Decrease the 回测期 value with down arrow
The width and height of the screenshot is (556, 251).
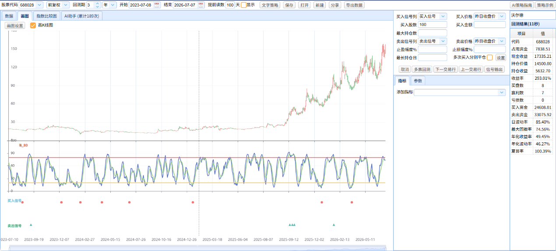pos(98,7)
